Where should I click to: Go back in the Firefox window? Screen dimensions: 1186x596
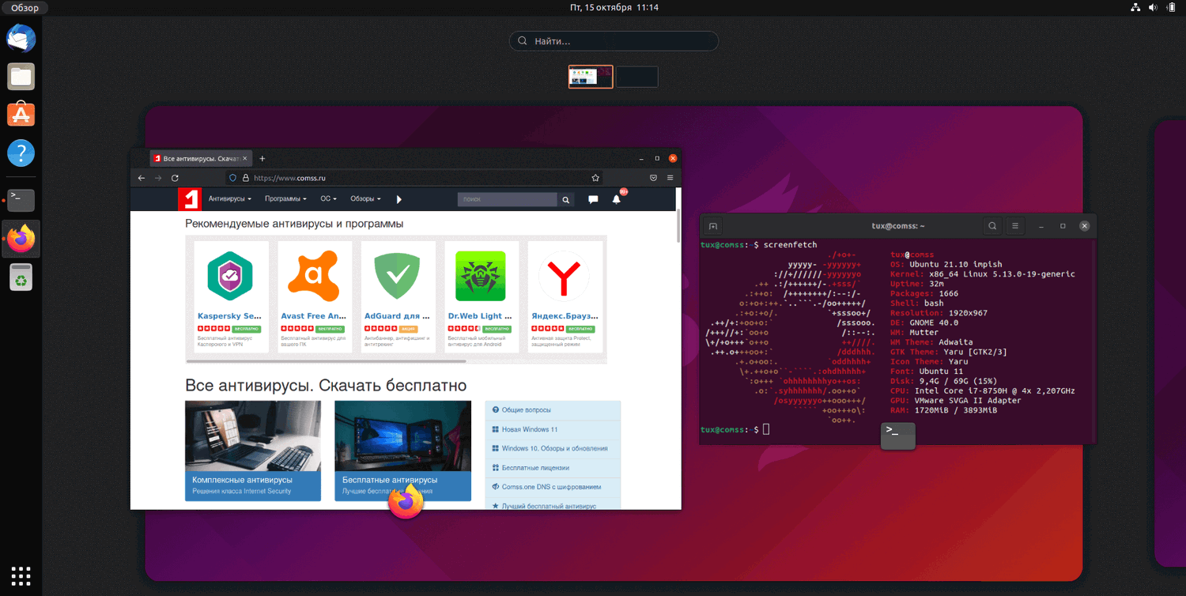tap(142, 178)
